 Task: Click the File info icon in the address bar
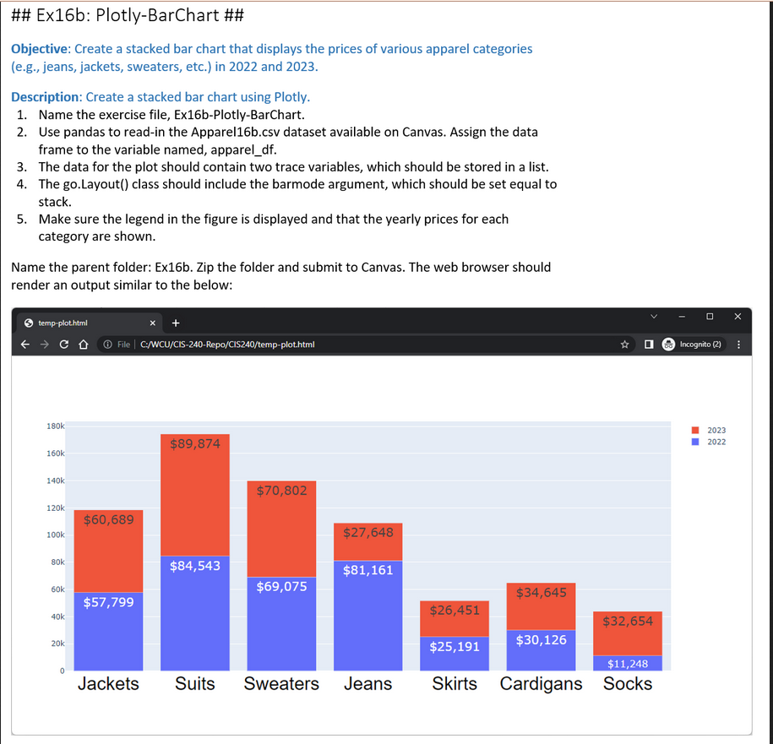[107, 344]
